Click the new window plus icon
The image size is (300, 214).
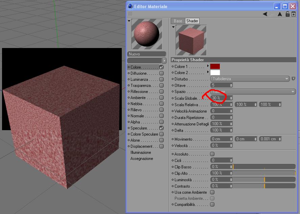point(294,14)
